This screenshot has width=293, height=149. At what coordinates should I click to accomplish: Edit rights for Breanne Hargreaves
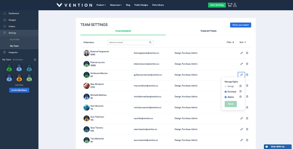241,53
